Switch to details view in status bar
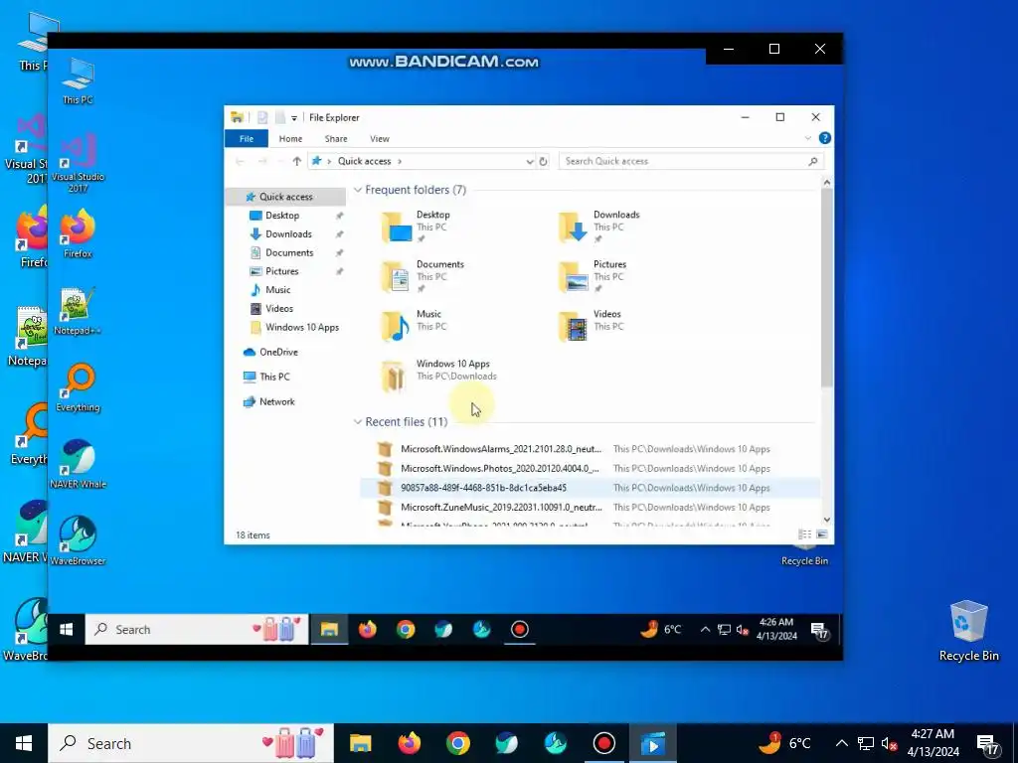 (805, 534)
